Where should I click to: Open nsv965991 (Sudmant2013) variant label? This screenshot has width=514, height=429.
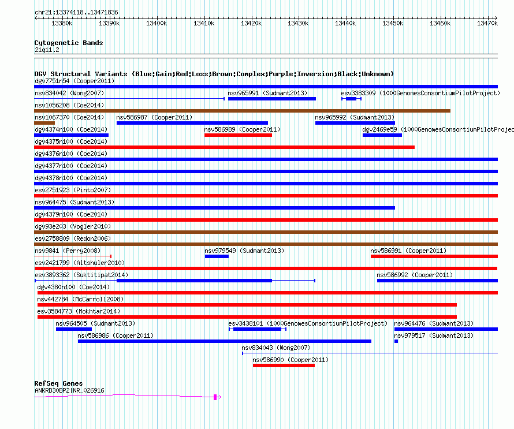click(267, 93)
